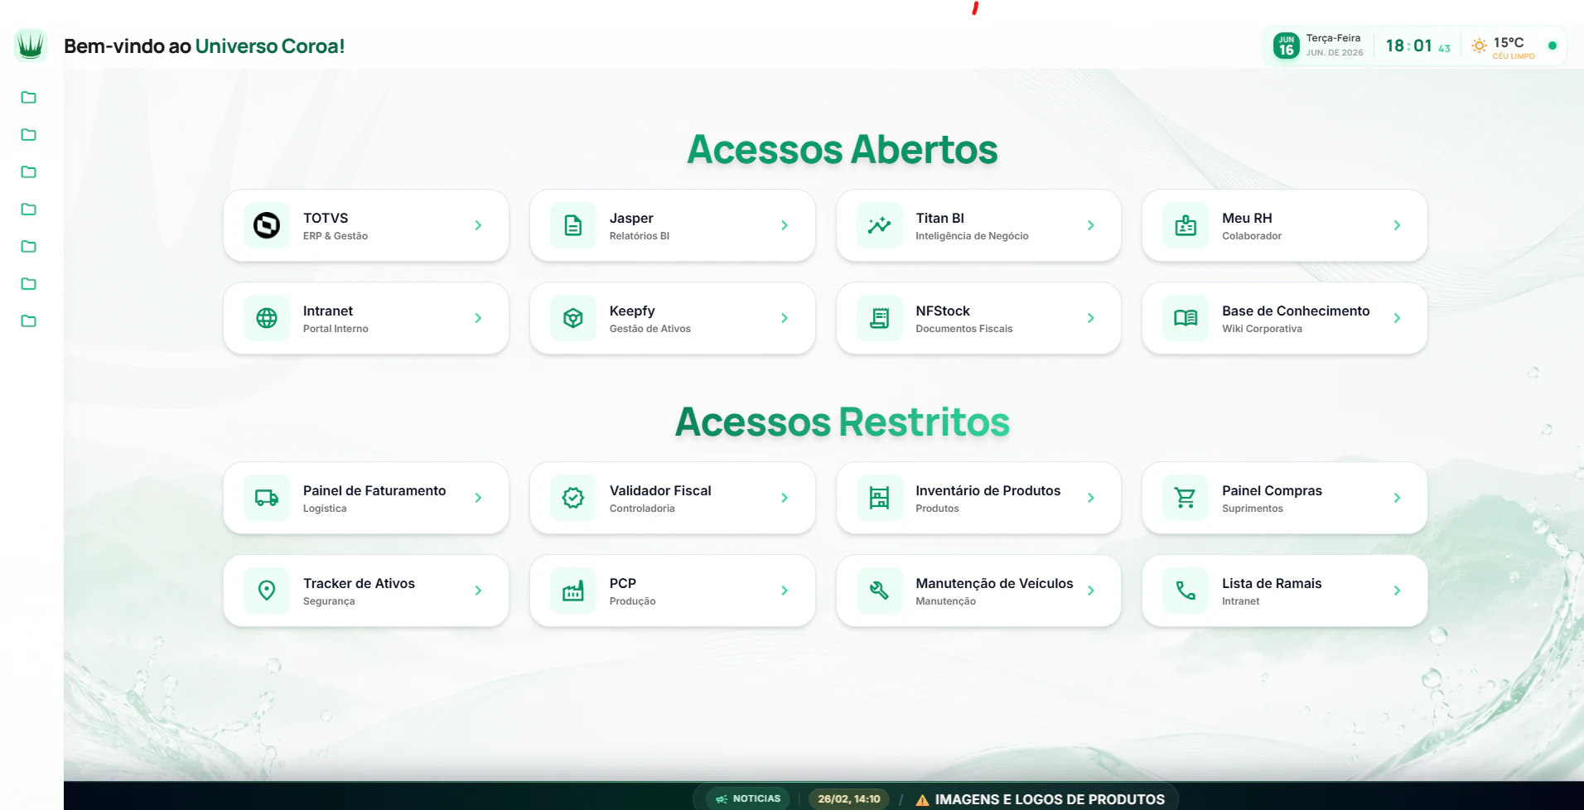Click the Titan BI chart icon

[879, 225]
